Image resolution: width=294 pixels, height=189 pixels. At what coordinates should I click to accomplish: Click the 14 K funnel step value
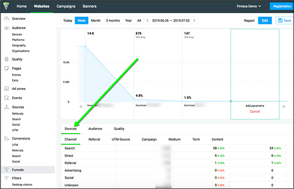pos(91,33)
